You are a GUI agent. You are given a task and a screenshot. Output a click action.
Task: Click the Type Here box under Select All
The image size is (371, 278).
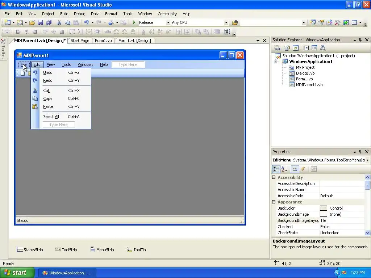(59, 125)
